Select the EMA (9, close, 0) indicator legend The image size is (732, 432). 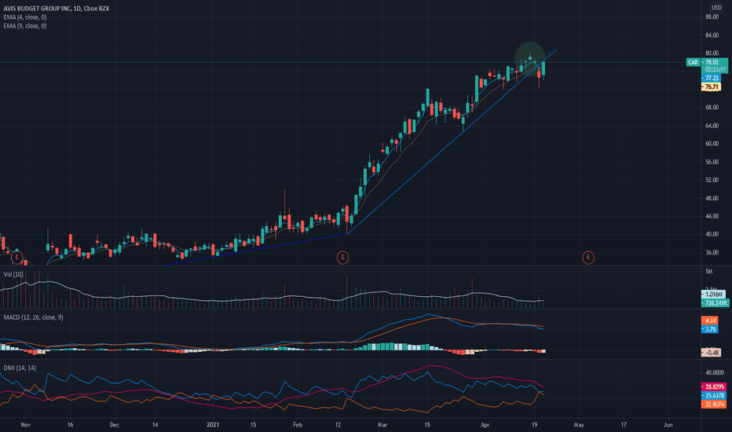tap(25, 26)
